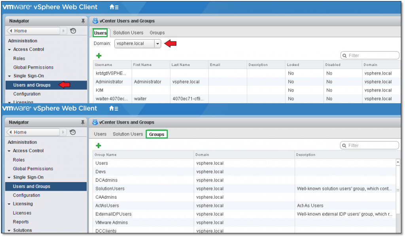405x237 pixels.
Task: Click the forward arrow beside Home in the Groups-view Navigator
Action: tap(63, 132)
